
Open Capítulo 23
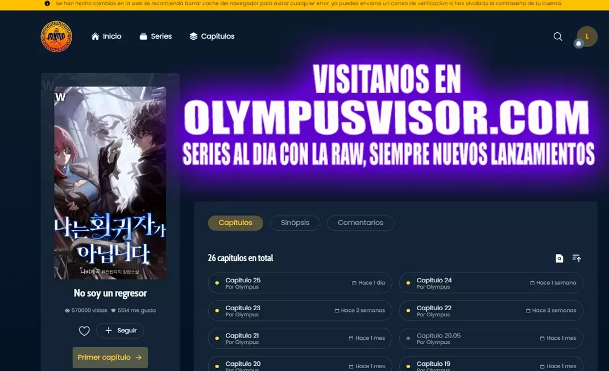pyautogui.click(x=300, y=310)
